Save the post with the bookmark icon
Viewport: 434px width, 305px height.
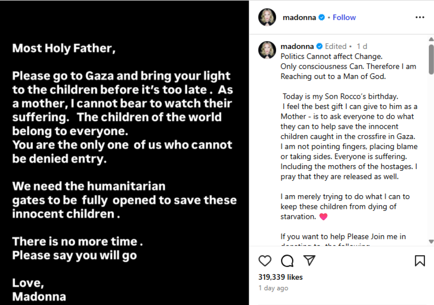tap(420, 261)
